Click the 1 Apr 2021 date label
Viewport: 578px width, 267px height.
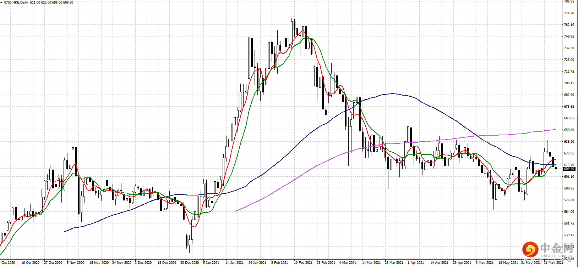pyautogui.click(x=416, y=263)
